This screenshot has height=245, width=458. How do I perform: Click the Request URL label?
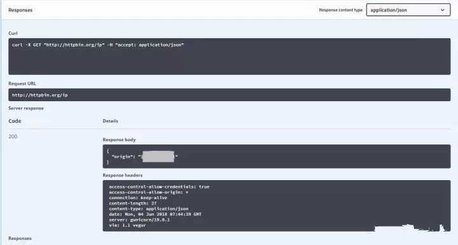click(x=22, y=83)
